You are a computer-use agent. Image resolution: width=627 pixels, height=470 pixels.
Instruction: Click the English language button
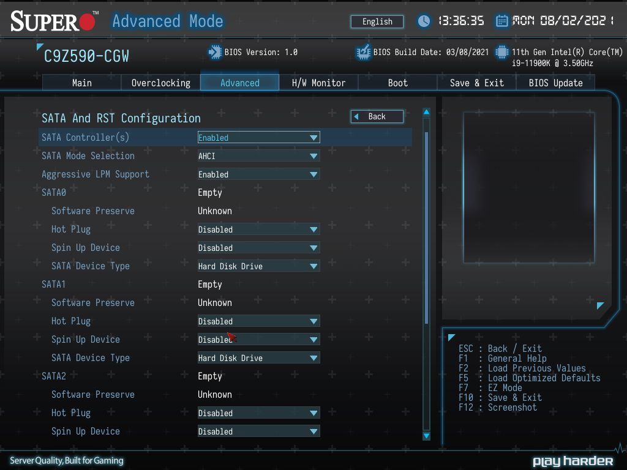[x=377, y=21]
